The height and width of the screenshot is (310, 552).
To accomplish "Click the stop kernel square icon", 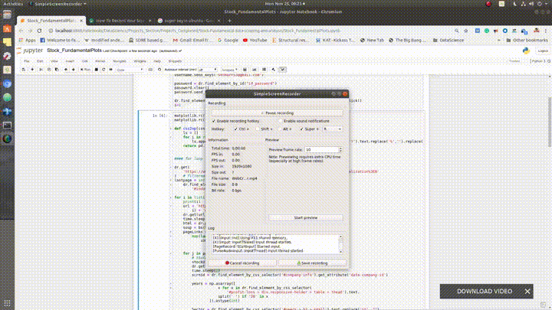I will click(94, 69).
